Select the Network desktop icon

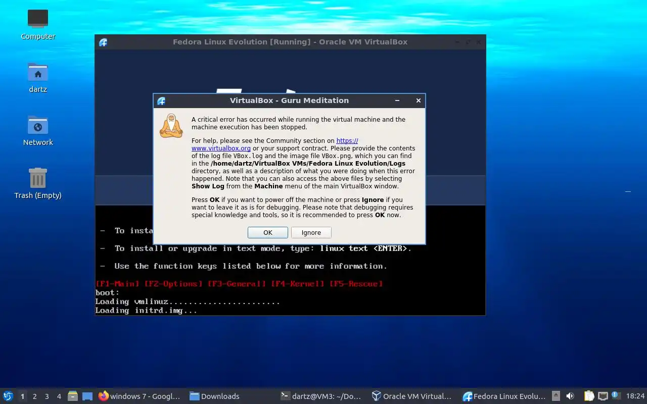pyautogui.click(x=38, y=130)
